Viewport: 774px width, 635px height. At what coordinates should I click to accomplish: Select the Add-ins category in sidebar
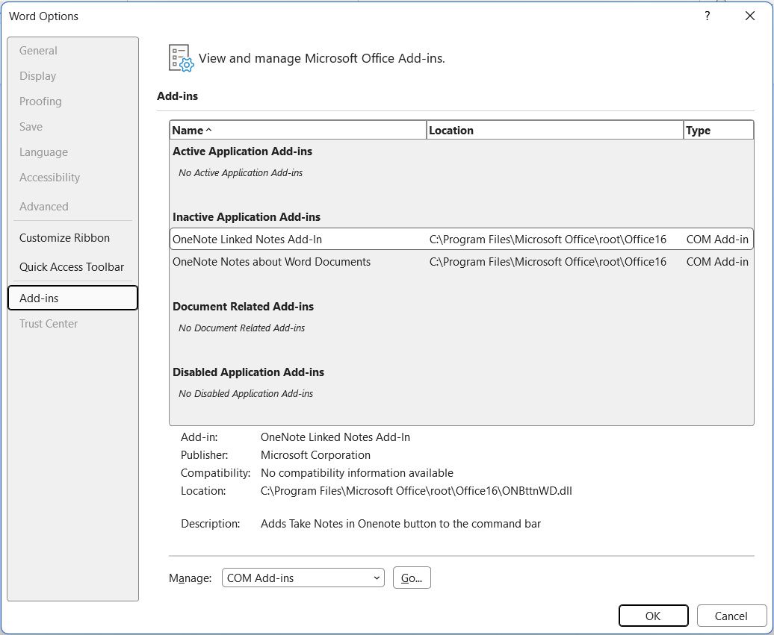(73, 298)
